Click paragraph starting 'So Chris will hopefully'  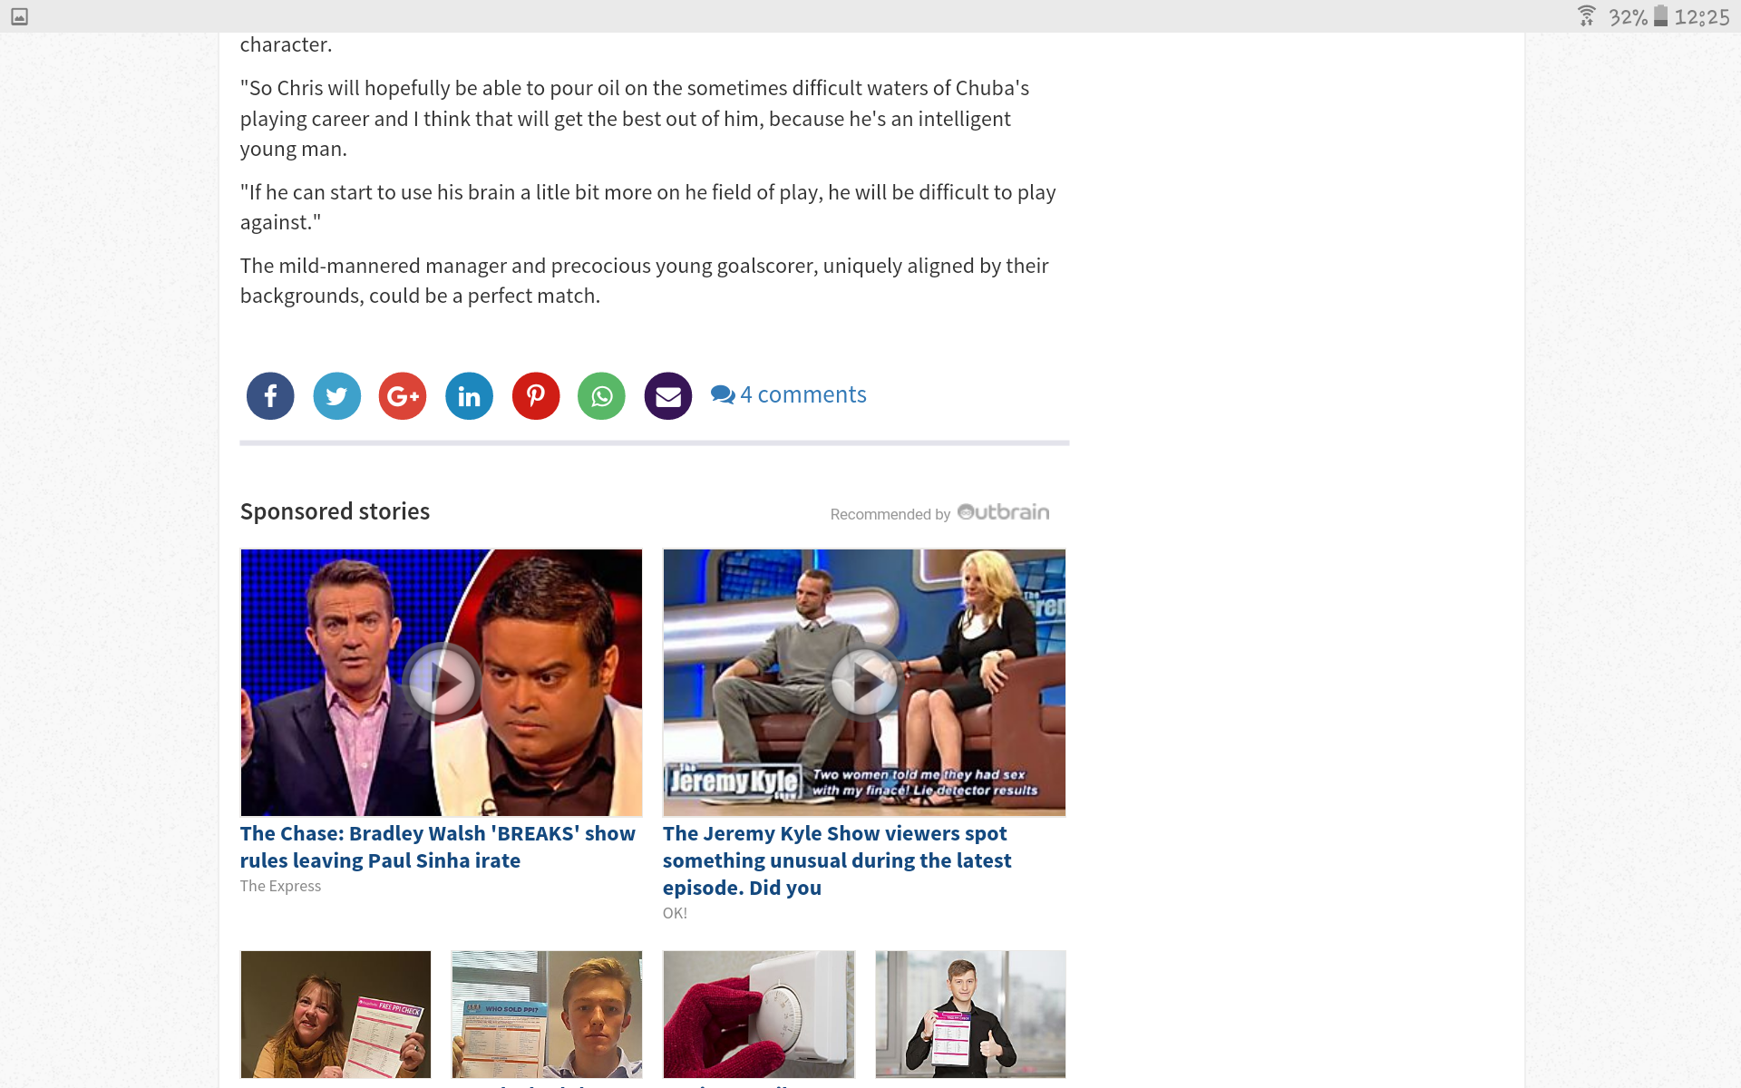(x=635, y=119)
